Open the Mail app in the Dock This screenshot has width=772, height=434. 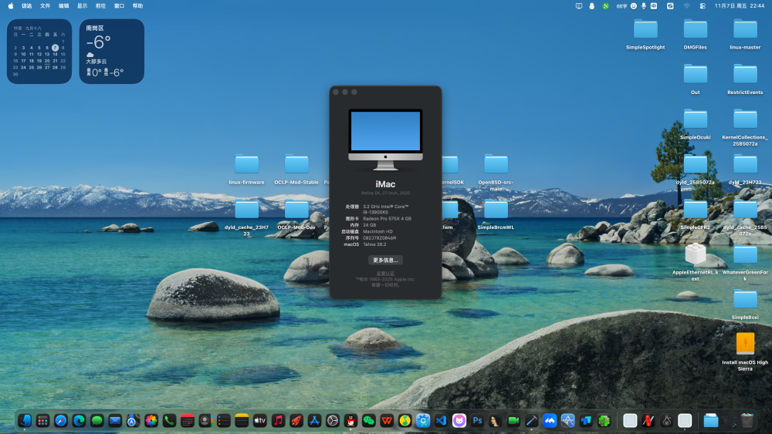[x=115, y=421]
